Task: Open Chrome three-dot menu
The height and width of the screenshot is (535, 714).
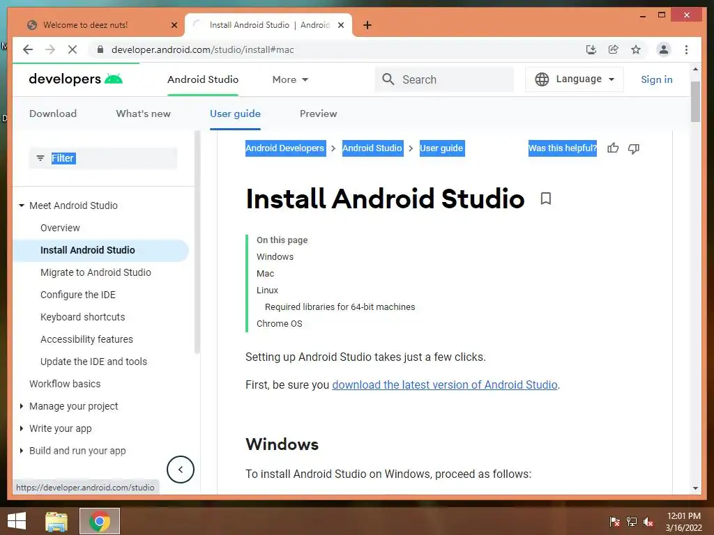Action: [686, 49]
